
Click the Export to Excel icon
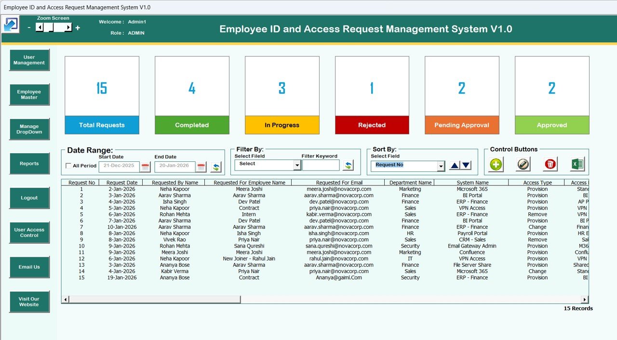point(577,164)
